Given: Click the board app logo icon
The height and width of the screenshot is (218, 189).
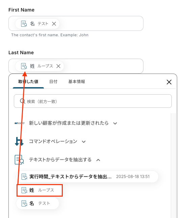Looking at the screenshot, I should (x=19, y=123).
